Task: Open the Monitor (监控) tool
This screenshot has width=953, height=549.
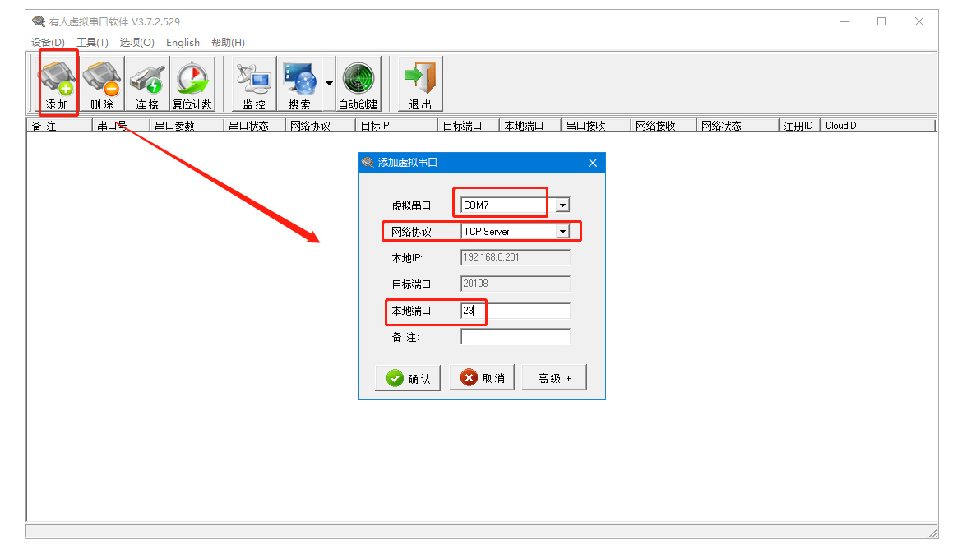Action: pos(254,84)
